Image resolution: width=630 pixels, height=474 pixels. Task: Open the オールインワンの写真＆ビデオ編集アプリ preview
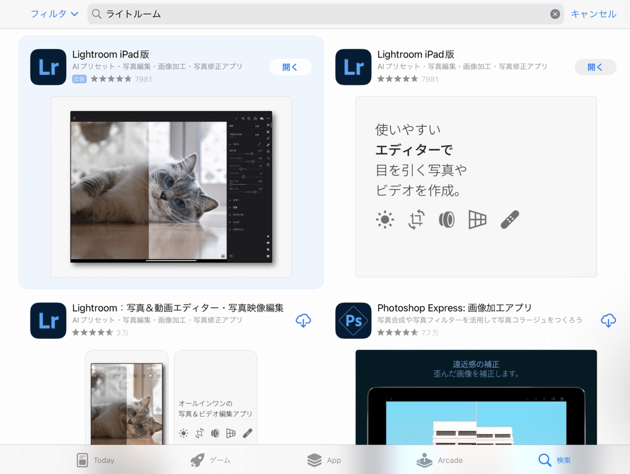(x=216, y=398)
